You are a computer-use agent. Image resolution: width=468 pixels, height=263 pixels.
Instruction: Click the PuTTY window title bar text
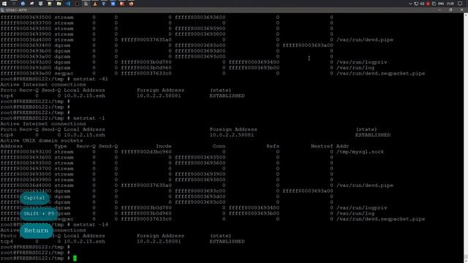(16, 10)
